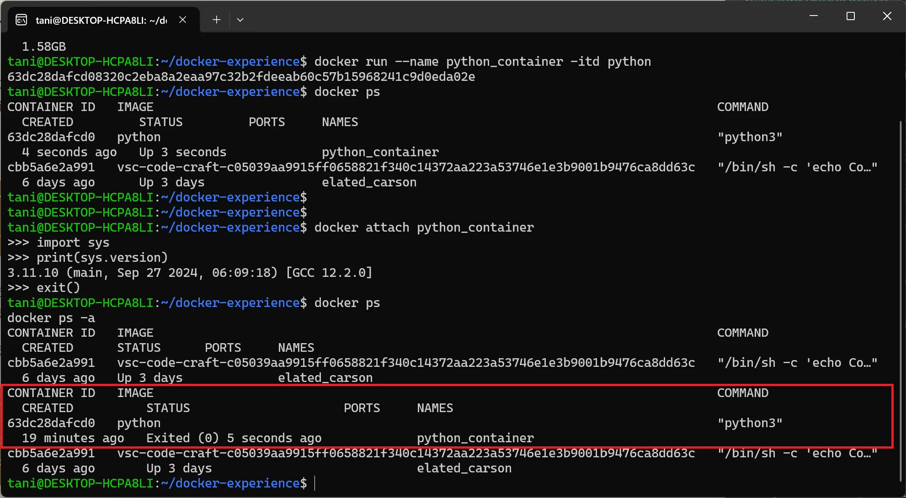
Task: Click the python_container name text
Action: 475,438
